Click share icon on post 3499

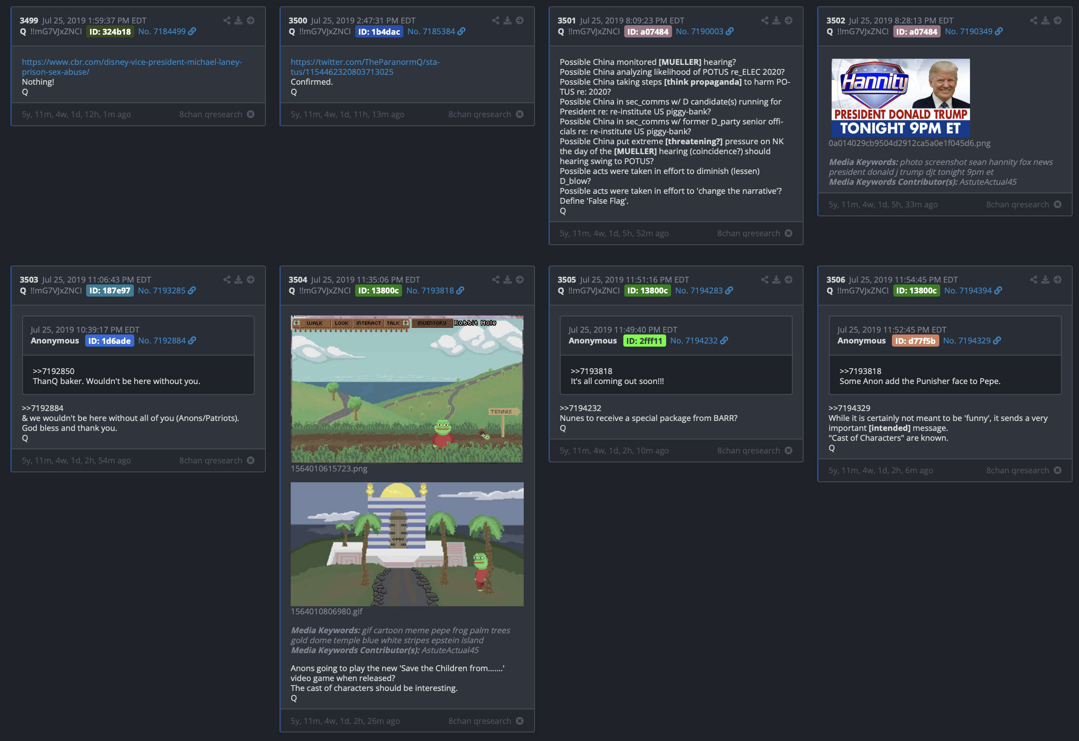click(x=227, y=20)
